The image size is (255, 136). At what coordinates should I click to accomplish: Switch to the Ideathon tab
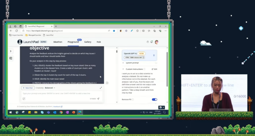pos(58,42)
